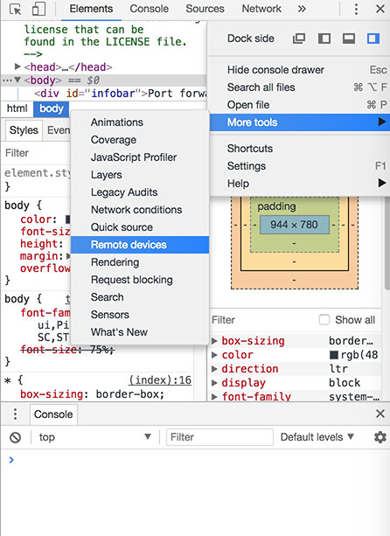Viewport: 390px width, 536px height.
Task: Open console settings gear
Action: 380,437
